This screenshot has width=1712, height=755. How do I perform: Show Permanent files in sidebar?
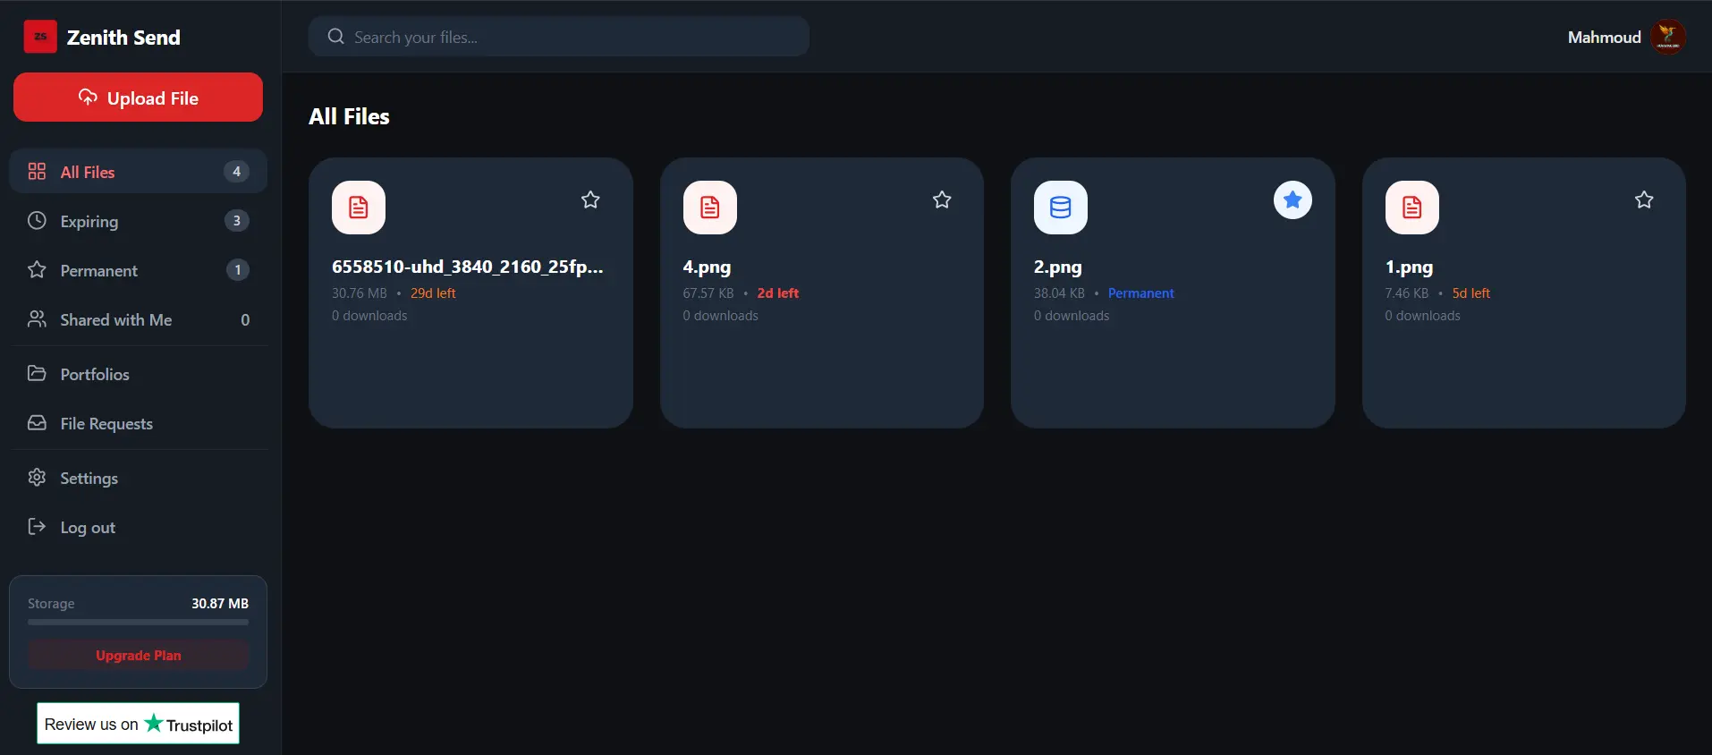138,270
